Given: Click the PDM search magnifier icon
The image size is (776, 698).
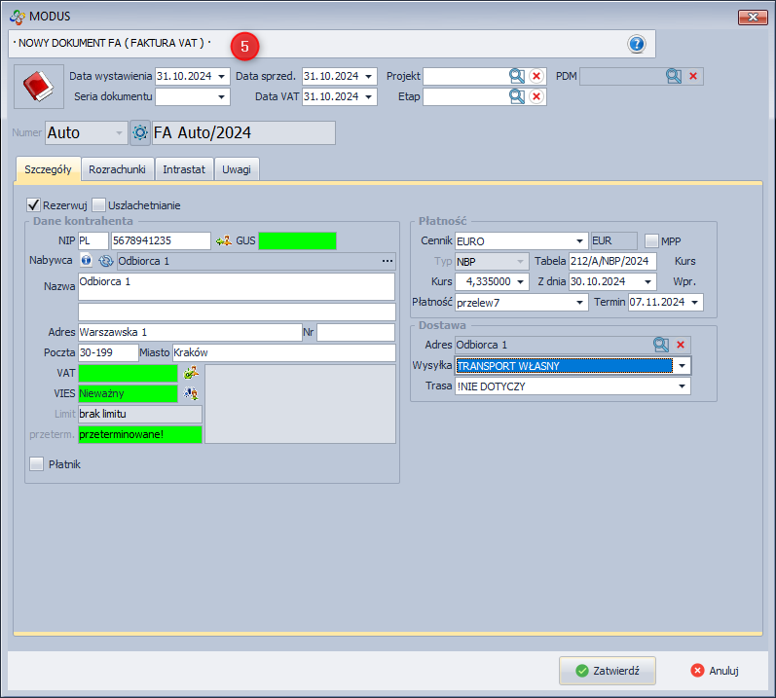Looking at the screenshot, I should pyautogui.click(x=674, y=76).
